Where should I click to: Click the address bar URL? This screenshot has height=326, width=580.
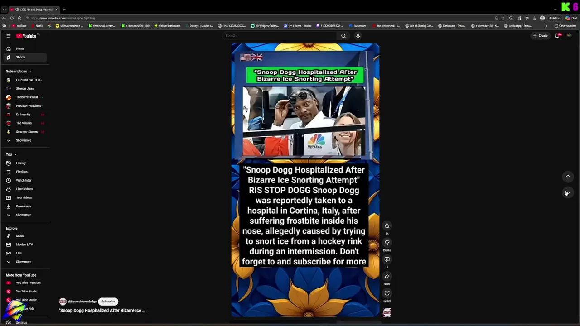coord(63,18)
